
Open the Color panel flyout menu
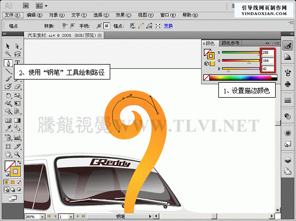click(277, 43)
